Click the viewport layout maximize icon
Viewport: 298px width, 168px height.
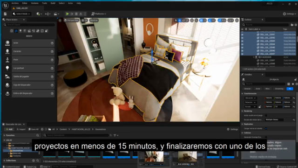point(237,20)
